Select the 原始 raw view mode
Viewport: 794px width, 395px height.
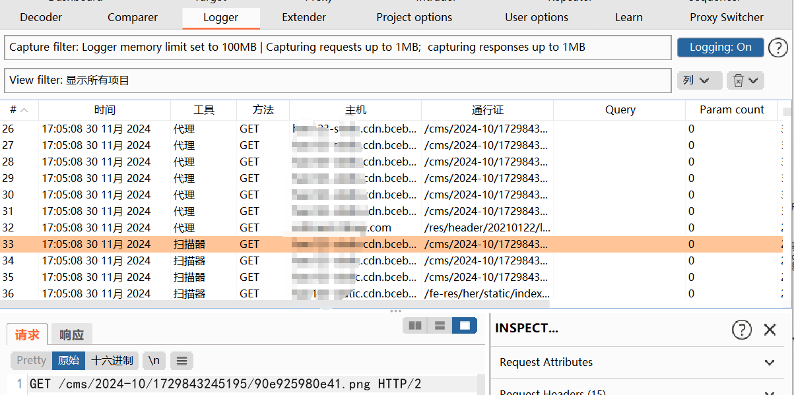tap(69, 361)
